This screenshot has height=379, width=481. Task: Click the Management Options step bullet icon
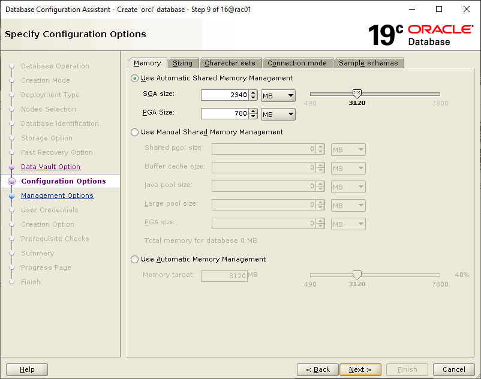point(11,195)
